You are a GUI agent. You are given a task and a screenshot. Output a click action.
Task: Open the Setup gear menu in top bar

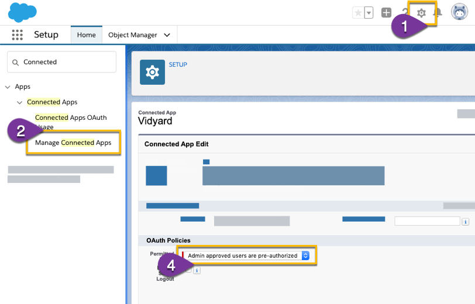tap(421, 13)
